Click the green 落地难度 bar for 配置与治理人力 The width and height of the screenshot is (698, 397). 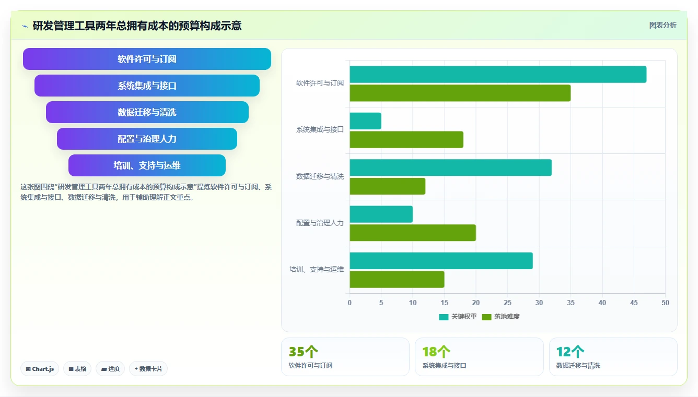point(413,233)
